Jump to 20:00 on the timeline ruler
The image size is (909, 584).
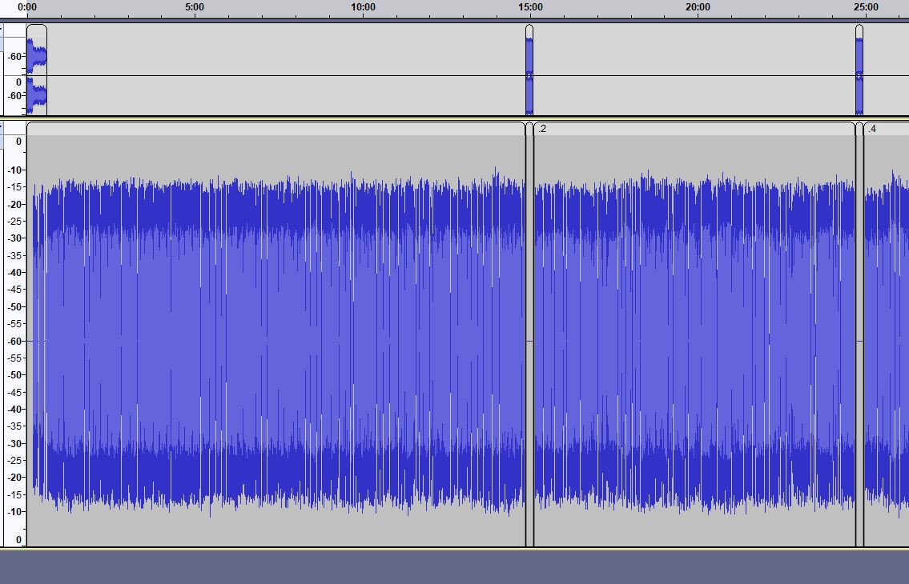pyautogui.click(x=698, y=7)
